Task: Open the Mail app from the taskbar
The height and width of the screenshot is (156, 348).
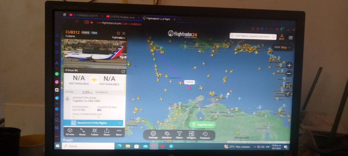Action: (145, 146)
